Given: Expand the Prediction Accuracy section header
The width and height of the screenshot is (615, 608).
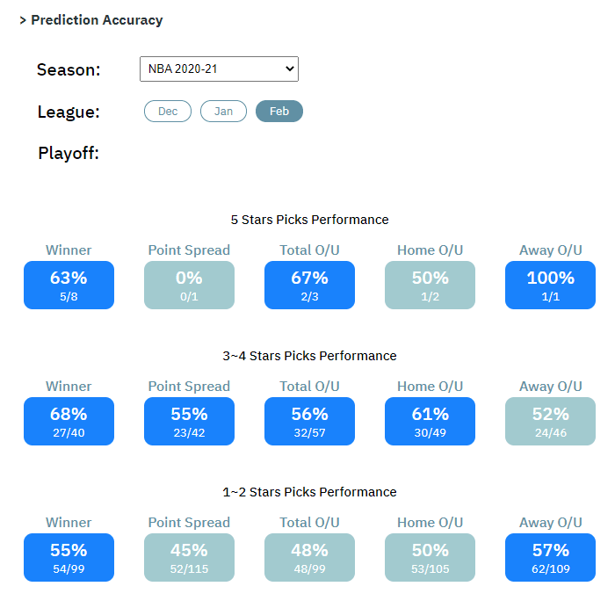Looking at the screenshot, I should point(91,20).
